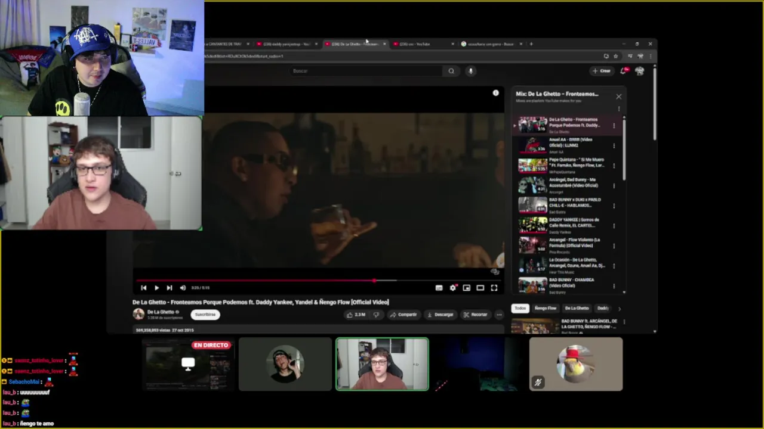Screen dimensions: 764x429
Task: Show more filter chips with arrow
Action: (x=619, y=309)
